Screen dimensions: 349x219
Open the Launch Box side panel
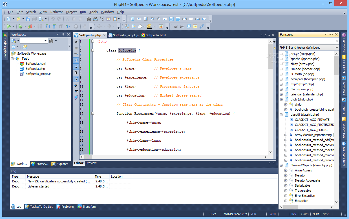coord(344,128)
